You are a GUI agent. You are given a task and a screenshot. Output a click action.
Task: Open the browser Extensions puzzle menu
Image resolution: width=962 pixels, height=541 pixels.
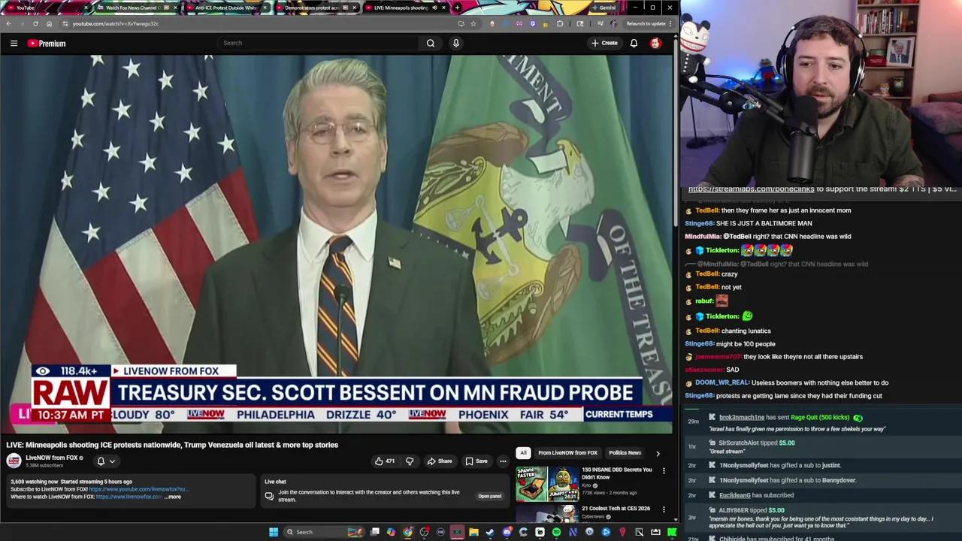click(x=560, y=23)
